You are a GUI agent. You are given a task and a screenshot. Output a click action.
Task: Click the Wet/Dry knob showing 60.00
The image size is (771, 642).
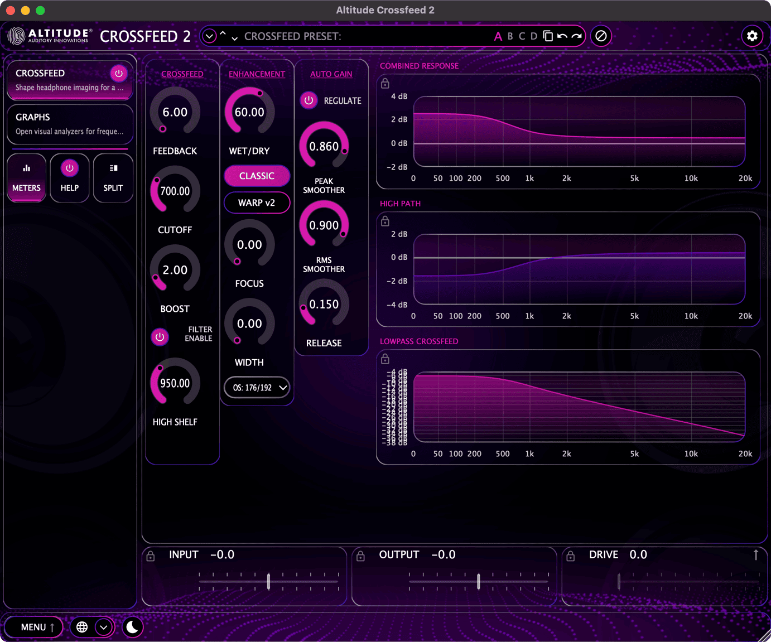249,112
